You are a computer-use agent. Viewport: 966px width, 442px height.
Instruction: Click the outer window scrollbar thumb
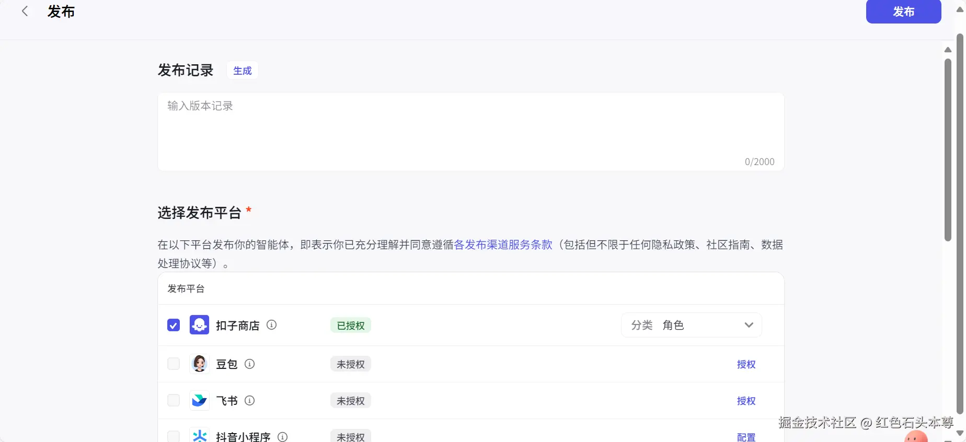(x=960, y=224)
